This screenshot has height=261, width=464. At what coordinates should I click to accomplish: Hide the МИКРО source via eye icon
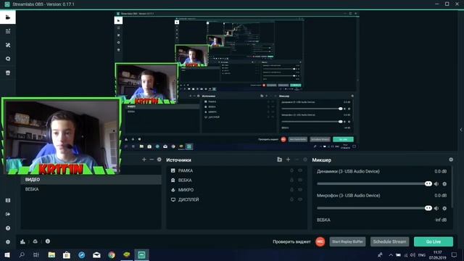pos(300,190)
